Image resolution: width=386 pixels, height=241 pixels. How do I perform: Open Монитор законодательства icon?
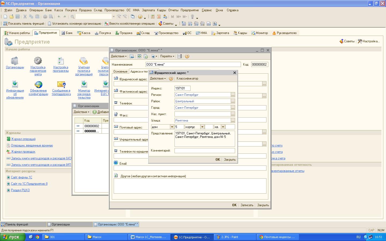click(84, 84)
